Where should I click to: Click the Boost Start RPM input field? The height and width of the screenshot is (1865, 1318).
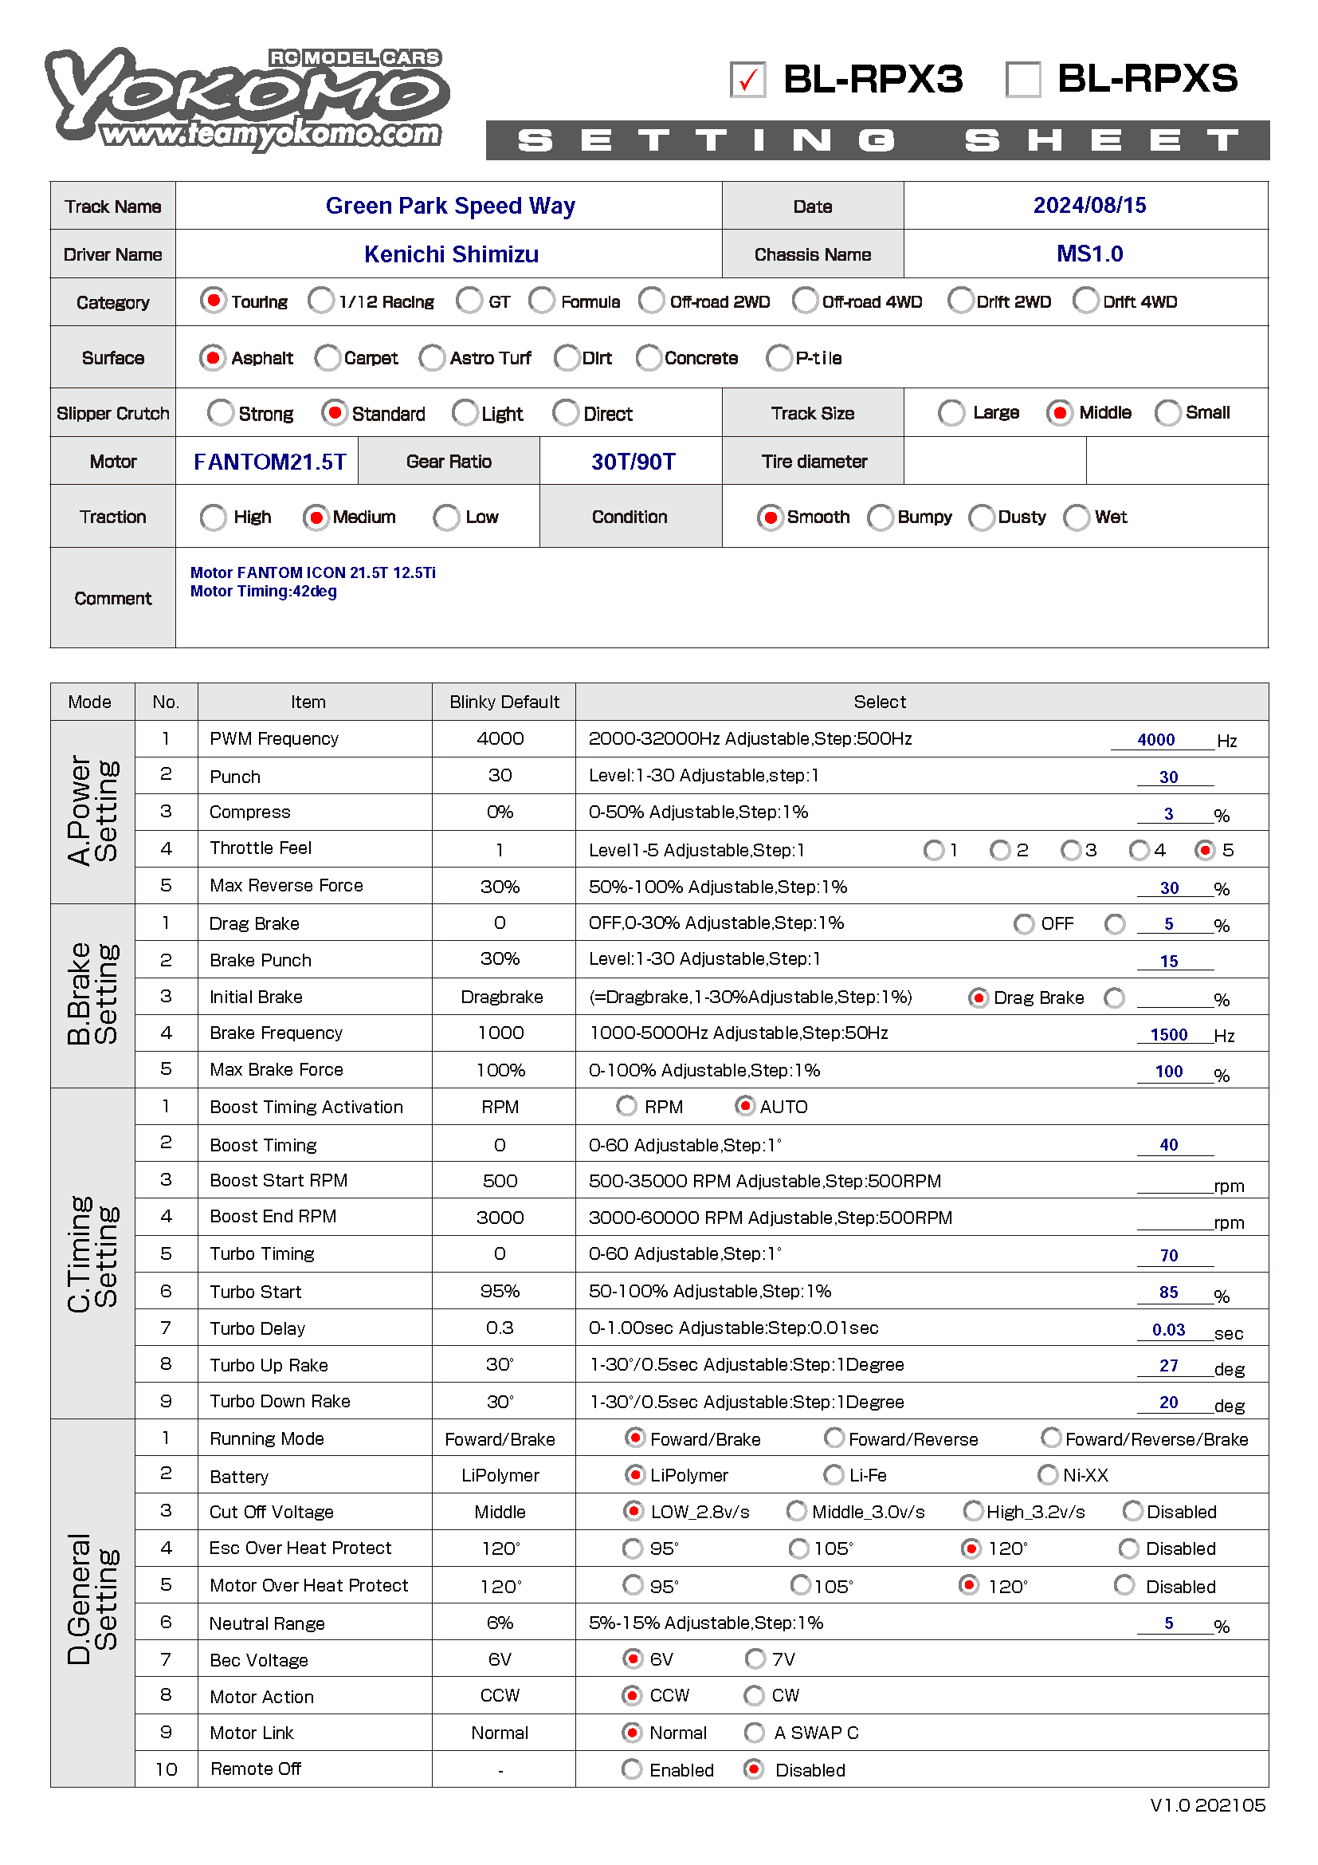click(x=1174, y=1182)
